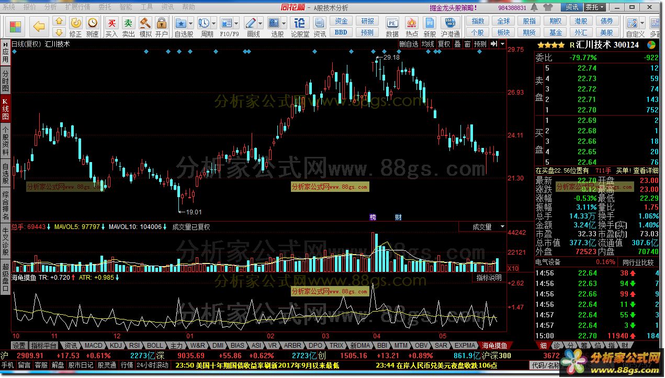665x378 pixels.
Task: Open the 自选股 watchlist folder icon
Action: point(181,24)
